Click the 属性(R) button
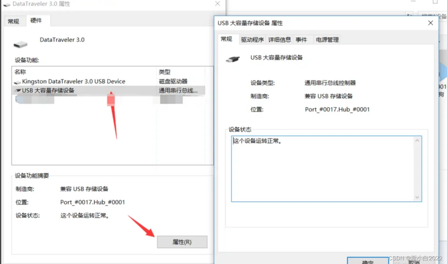The image size is (447, 264). click(182, 242)
